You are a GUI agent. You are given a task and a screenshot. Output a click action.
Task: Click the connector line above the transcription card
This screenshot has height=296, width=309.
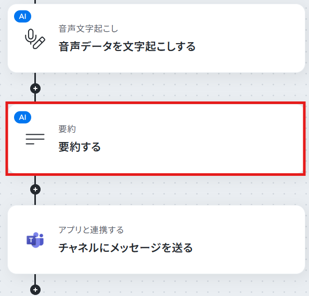35,2
